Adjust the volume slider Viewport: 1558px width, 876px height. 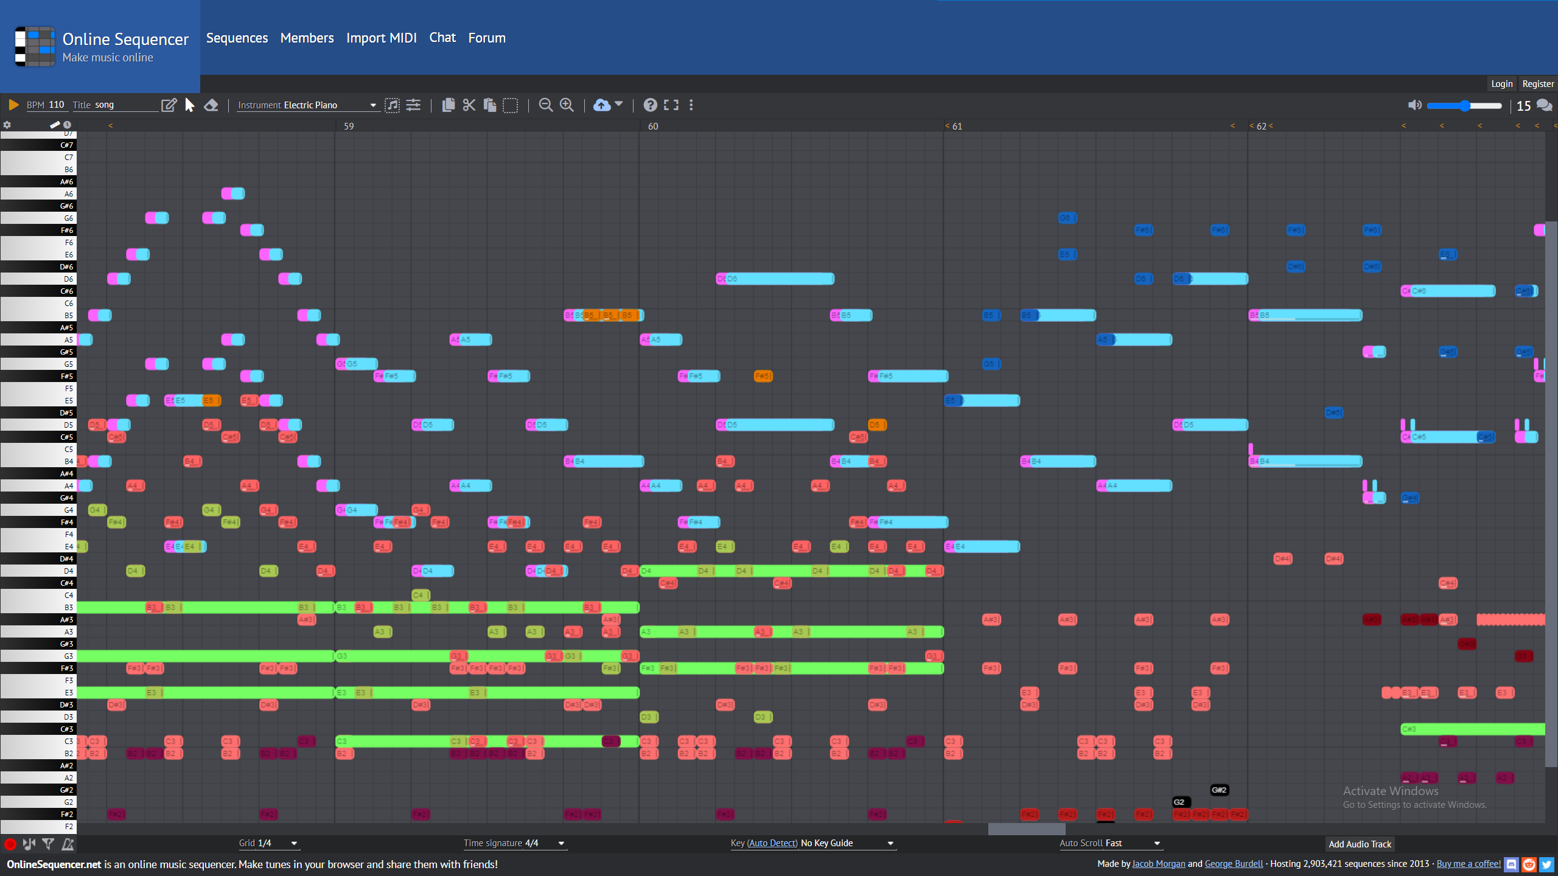(x=1464, y=106)
